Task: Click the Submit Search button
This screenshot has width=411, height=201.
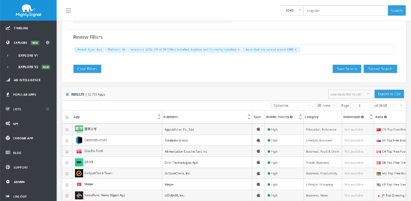Action: (380, 69)
